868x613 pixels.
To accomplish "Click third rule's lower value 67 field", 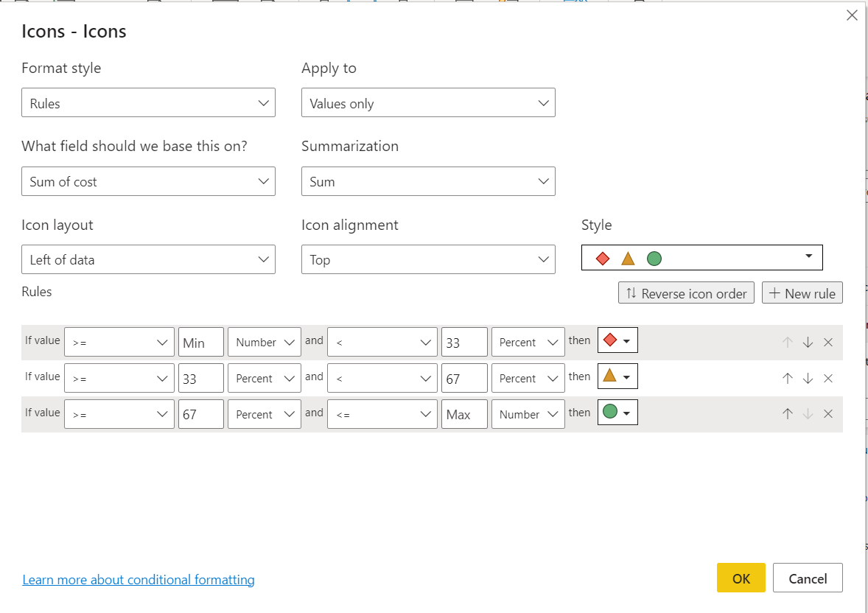I will [x=201, y=413].
